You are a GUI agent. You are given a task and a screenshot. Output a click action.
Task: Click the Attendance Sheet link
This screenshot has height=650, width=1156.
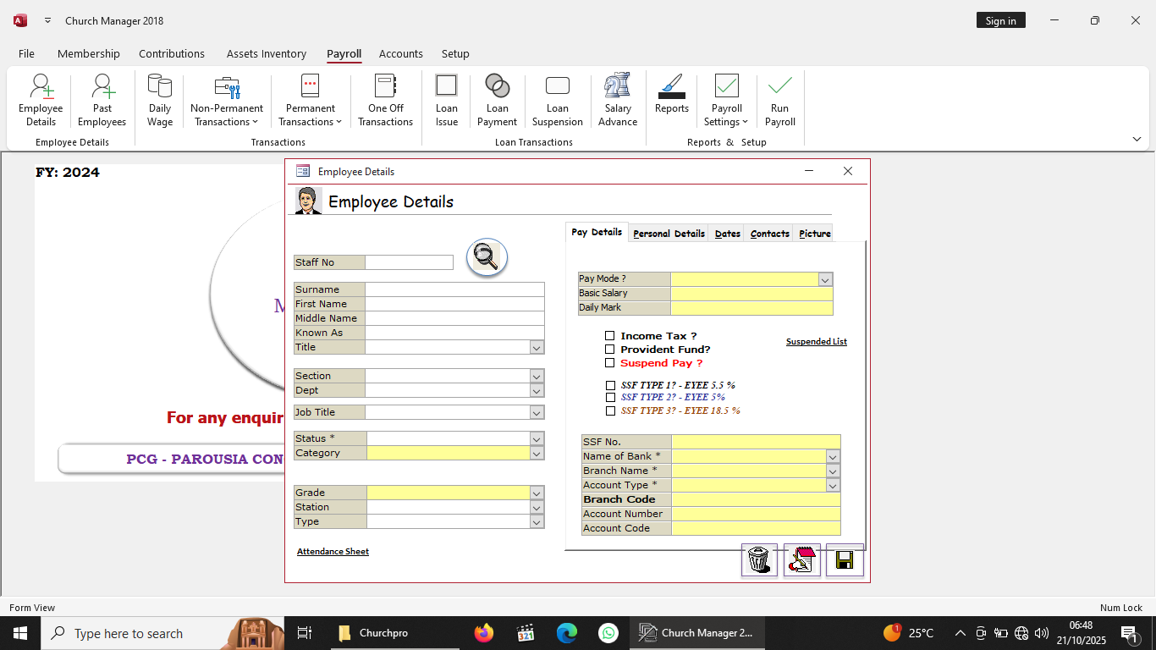point(333,552)
